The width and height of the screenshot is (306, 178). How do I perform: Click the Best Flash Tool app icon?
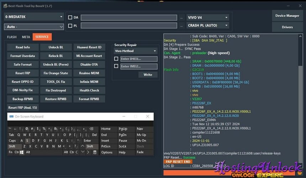(x=5, y=6)
